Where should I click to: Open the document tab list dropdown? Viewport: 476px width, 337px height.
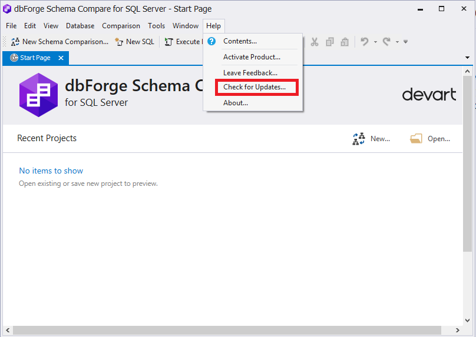[x=467, y=58]
